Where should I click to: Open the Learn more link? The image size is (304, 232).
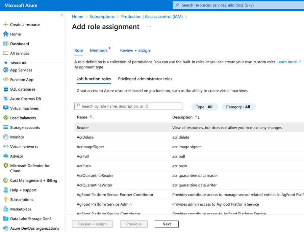[287, 62]
